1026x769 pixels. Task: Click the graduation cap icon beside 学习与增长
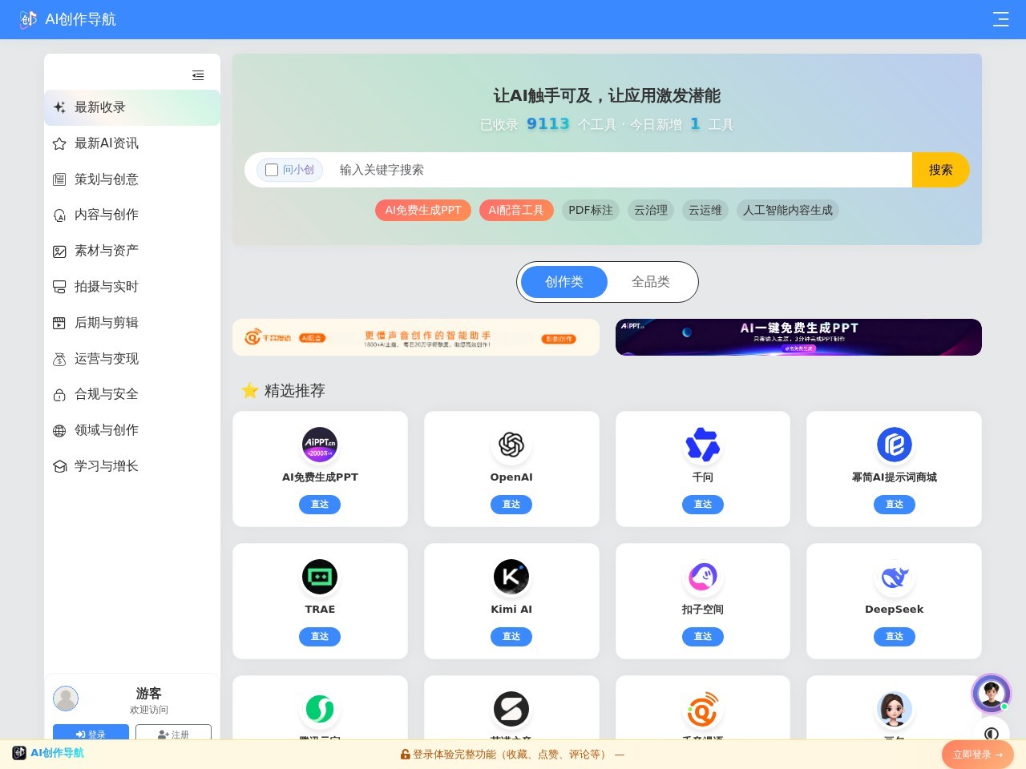pyautogui.click(x=59, y=466)
